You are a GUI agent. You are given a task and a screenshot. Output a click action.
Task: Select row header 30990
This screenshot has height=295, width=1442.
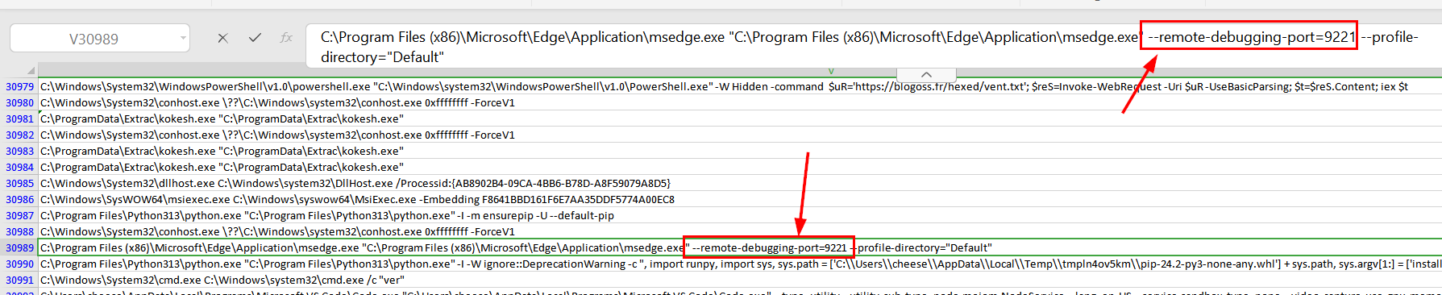19,264
